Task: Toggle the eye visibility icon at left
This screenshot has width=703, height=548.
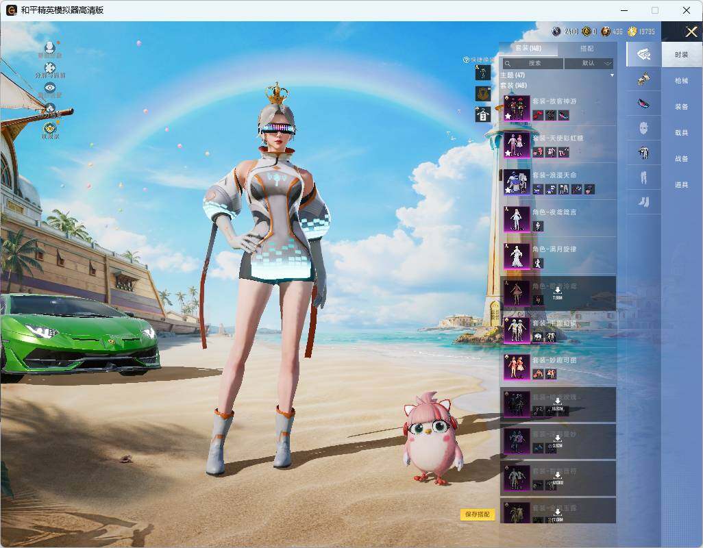Action: tap(50, 88)
